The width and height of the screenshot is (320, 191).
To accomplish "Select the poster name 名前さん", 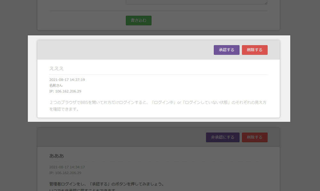I will tap(56, 85).
